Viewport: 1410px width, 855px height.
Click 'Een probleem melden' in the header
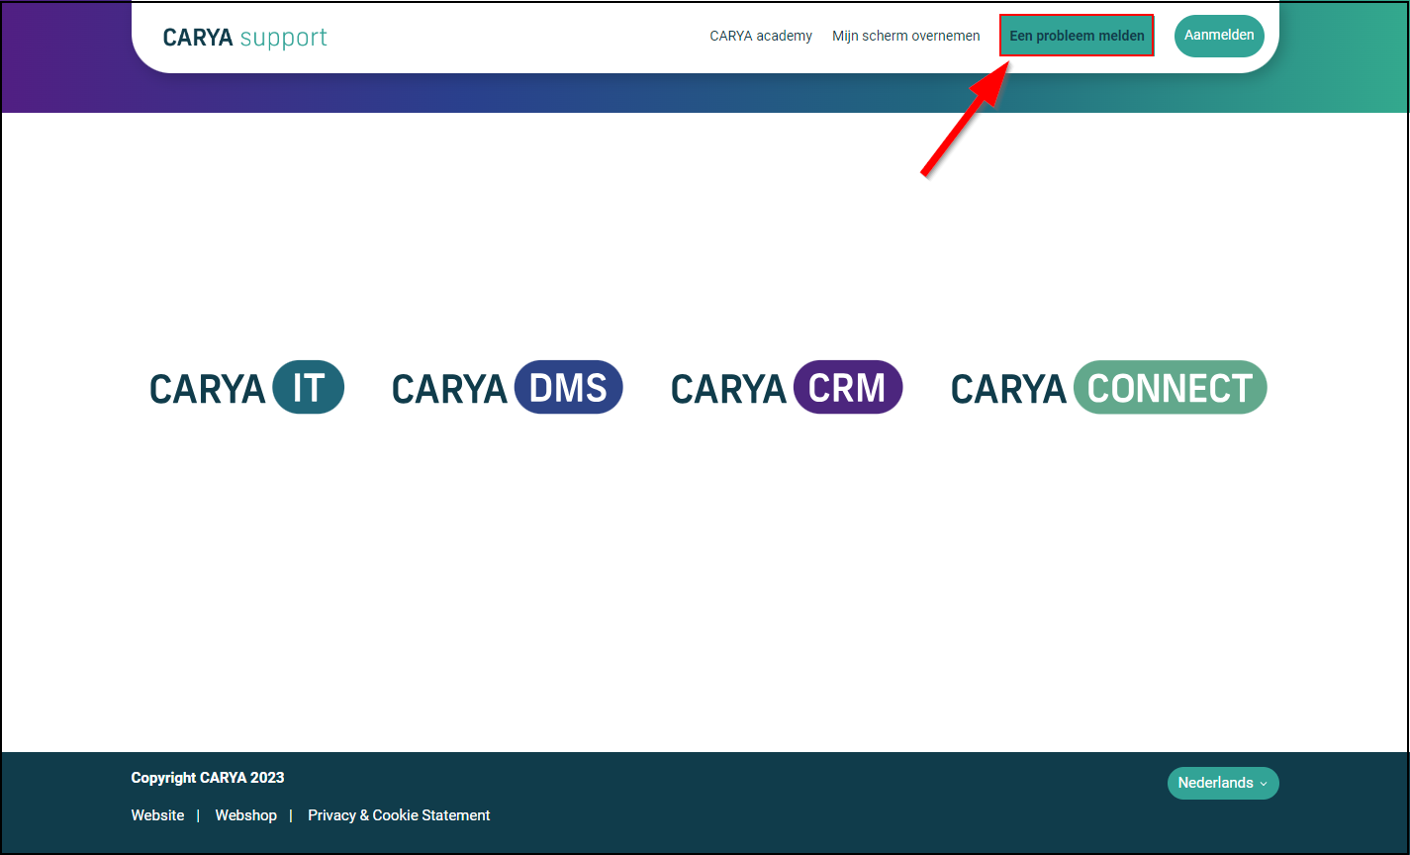[1077, 36]
